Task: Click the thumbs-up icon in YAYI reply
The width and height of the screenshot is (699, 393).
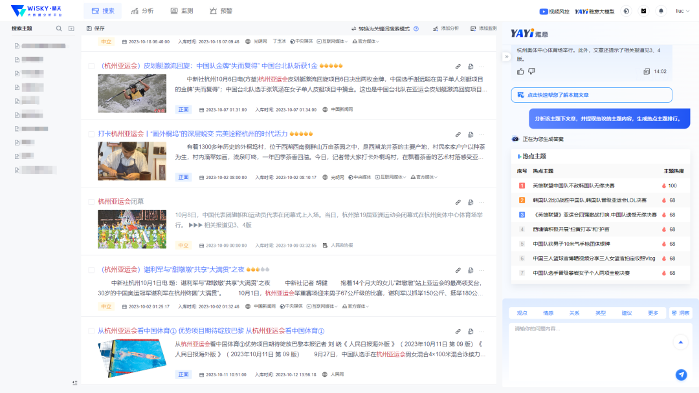Action: click(521, 71)
